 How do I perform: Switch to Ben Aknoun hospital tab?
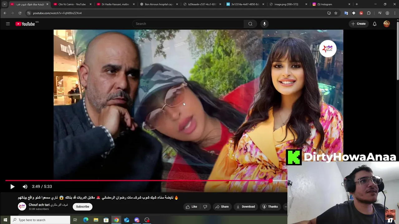(158, 4)
